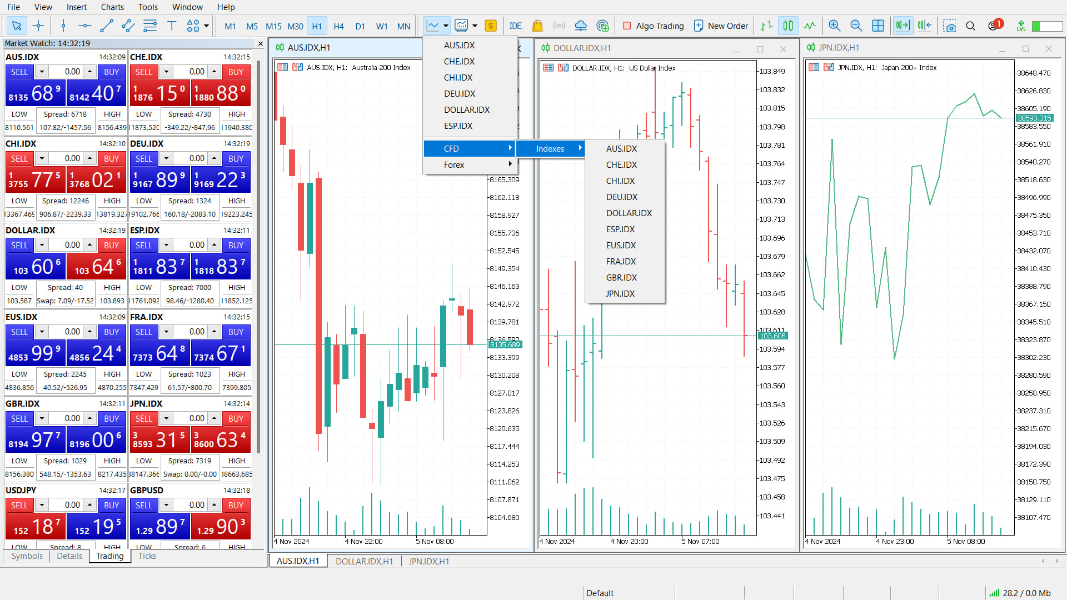Viewport: 1067px width, 600px height.
Task: Select the Fibonacci retracement tool
Action: point(150,26)
